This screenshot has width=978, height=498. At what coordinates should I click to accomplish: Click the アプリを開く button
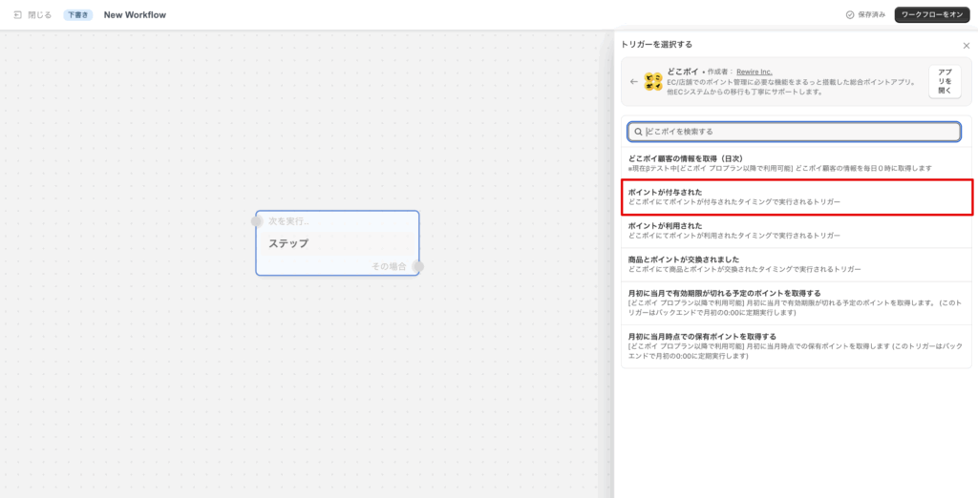click(x=945, y=82)
